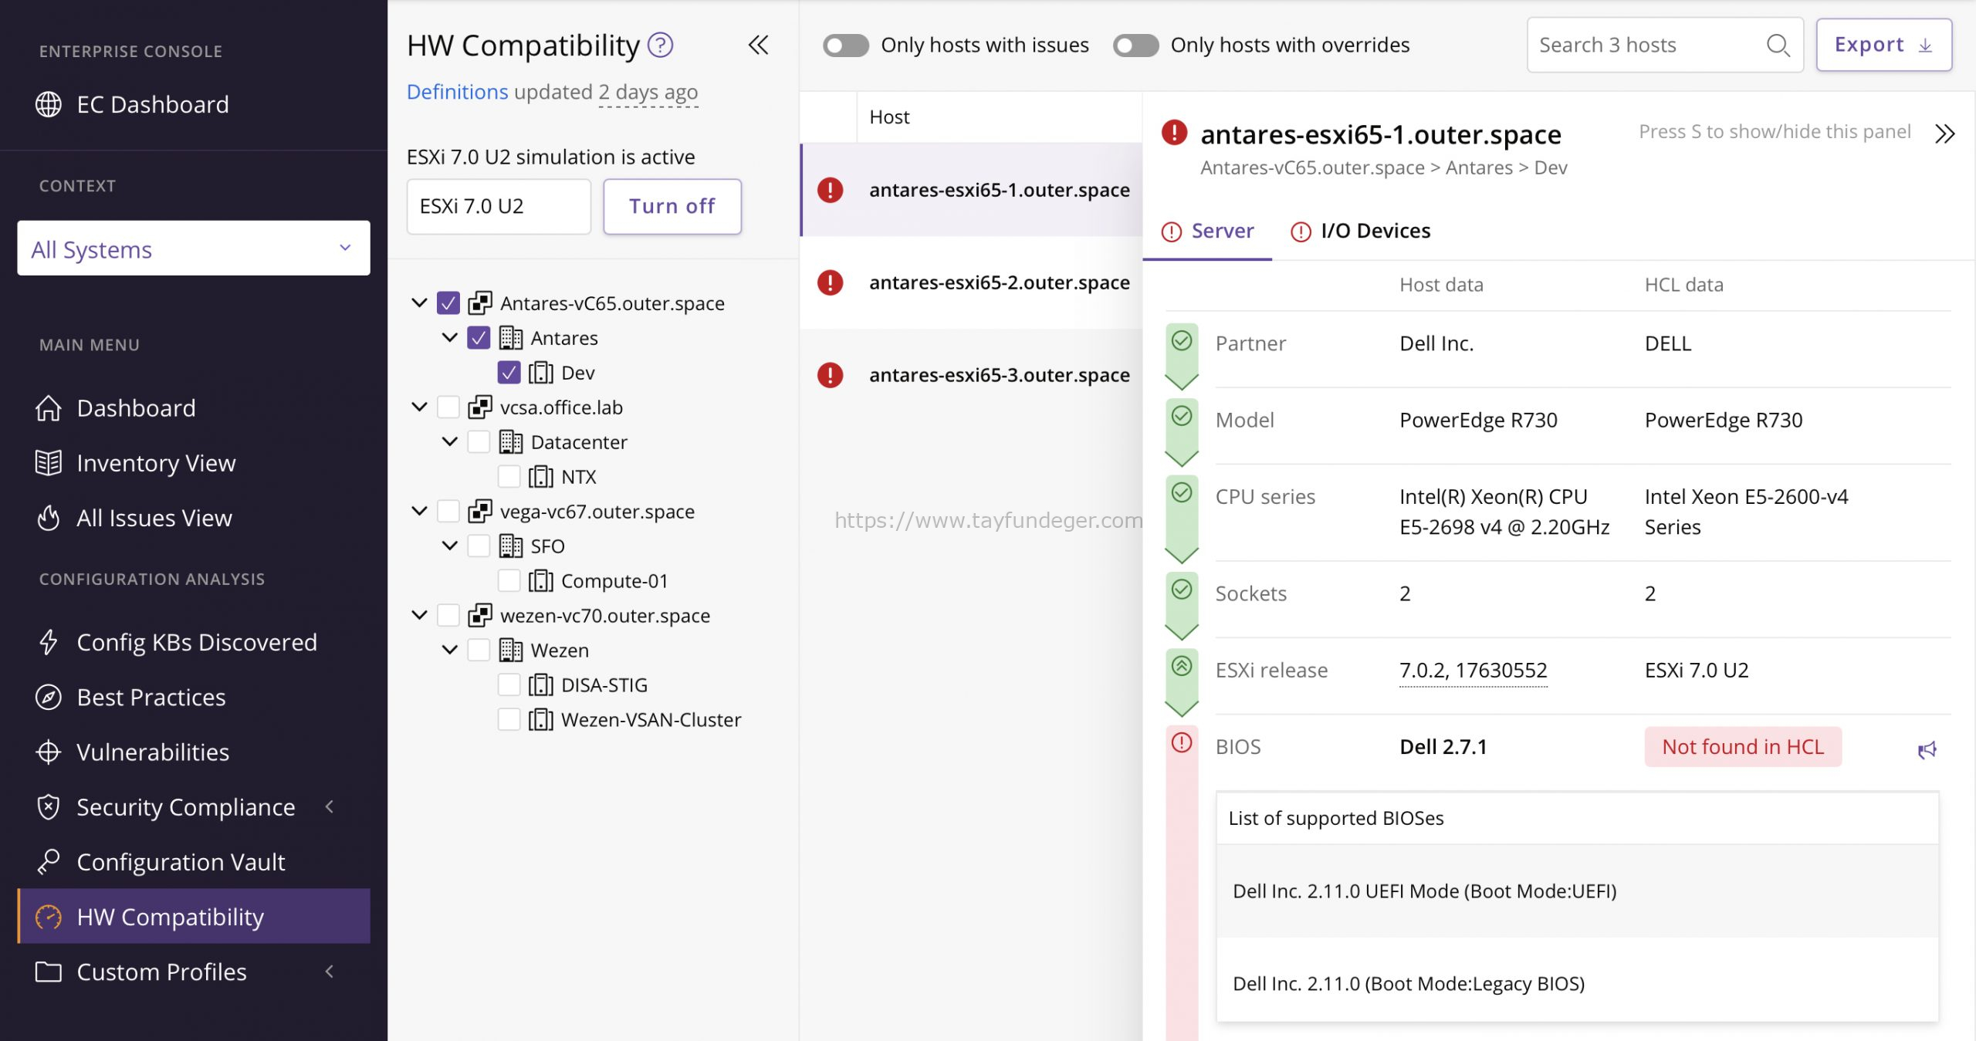Toggle Only hosts with overrides switch
Viewport: 1976px width, 1041px height.
coord(1135,45)
